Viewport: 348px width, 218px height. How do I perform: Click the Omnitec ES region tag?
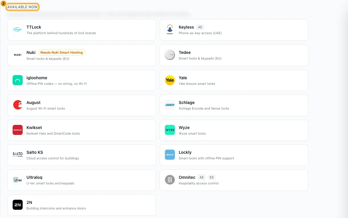[x=212, y=177]
